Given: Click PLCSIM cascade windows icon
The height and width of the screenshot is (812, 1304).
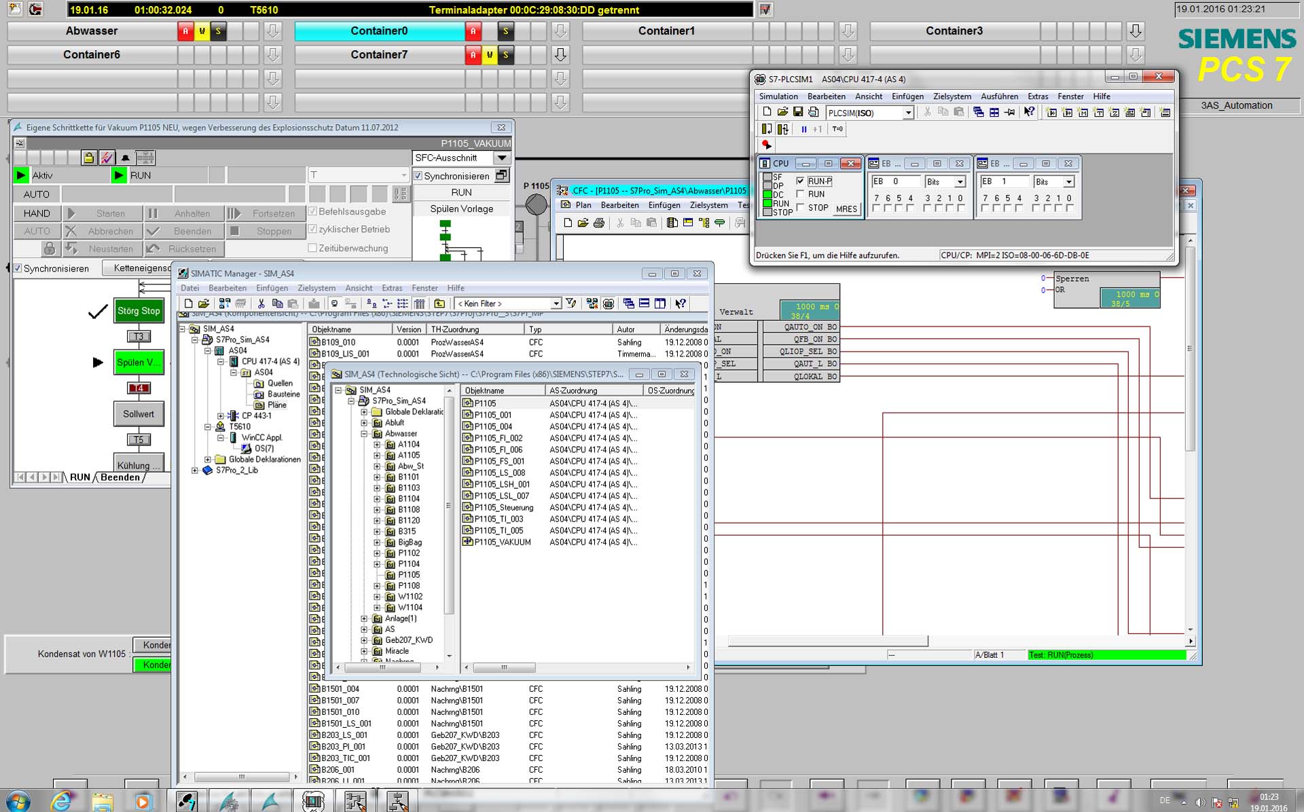Looking at the screenshot, I should click(978, 112).
